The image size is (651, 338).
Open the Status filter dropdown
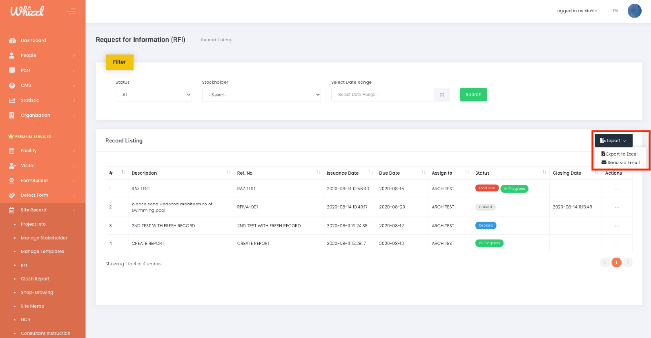click(x=154, y=95)
